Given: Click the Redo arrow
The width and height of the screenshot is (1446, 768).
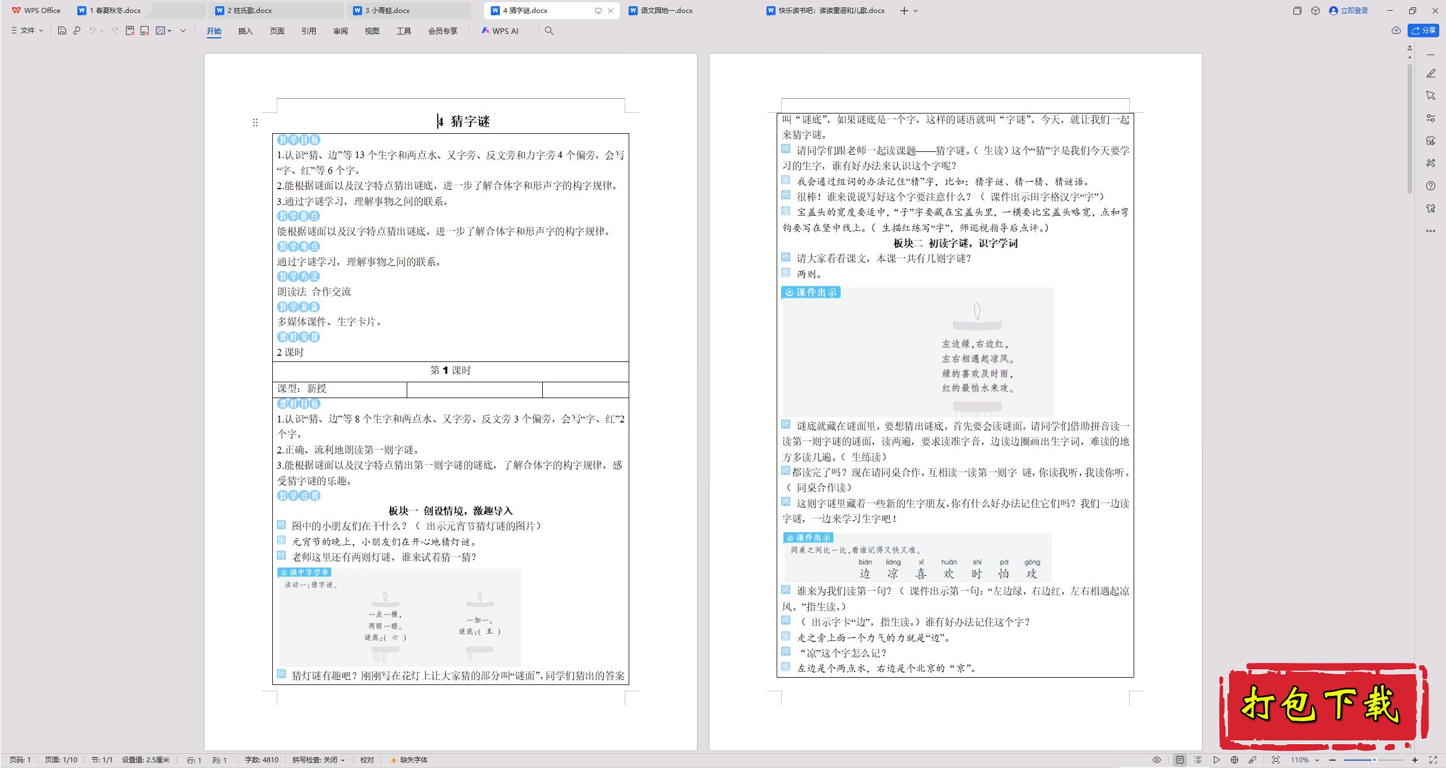Looking at the screenshot, I should tap(115, 30).
